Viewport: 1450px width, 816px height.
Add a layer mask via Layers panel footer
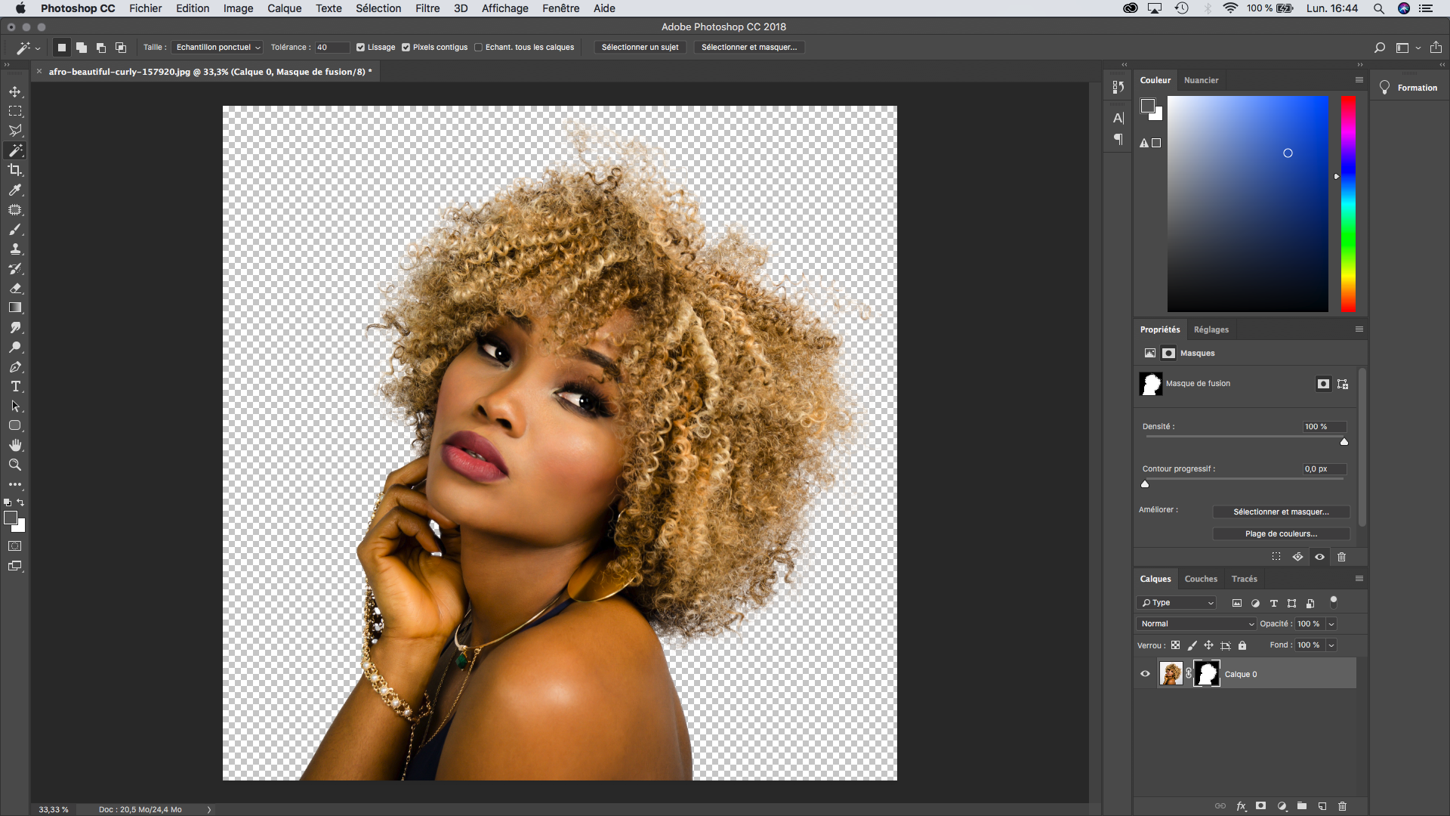(1261, 806)
